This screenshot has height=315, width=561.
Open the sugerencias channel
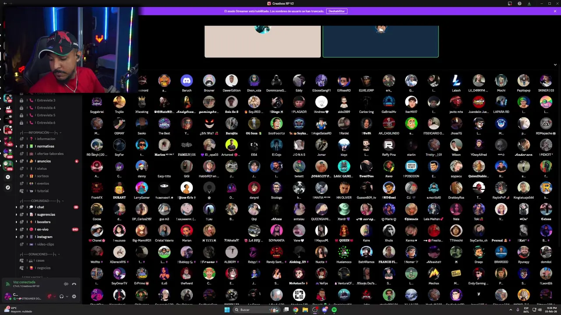[x=46, y=214]
